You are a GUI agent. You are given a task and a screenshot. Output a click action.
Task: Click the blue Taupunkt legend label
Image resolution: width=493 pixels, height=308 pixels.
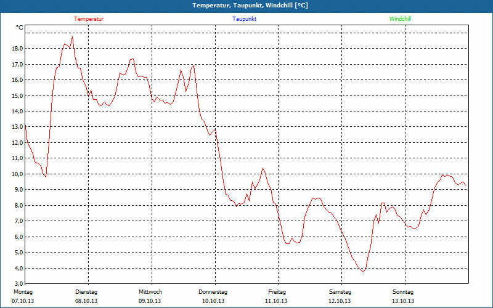click(244, 19)
